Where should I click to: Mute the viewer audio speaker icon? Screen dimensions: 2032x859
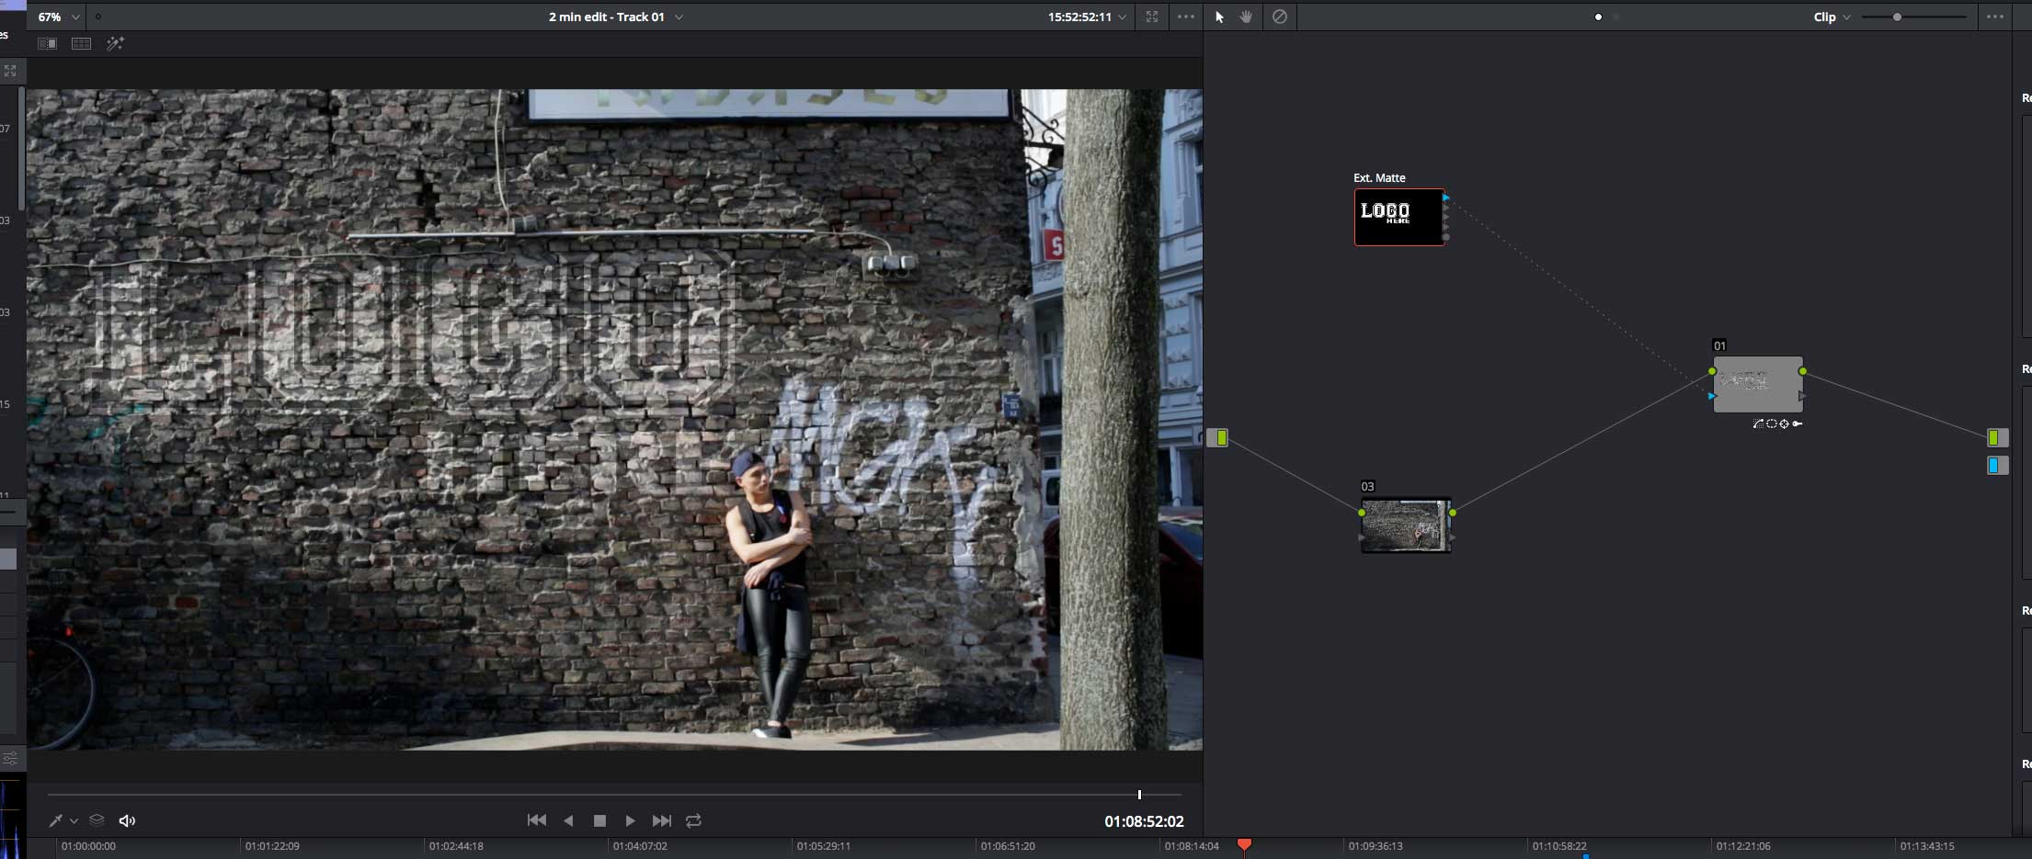click(x=127, y=820)
